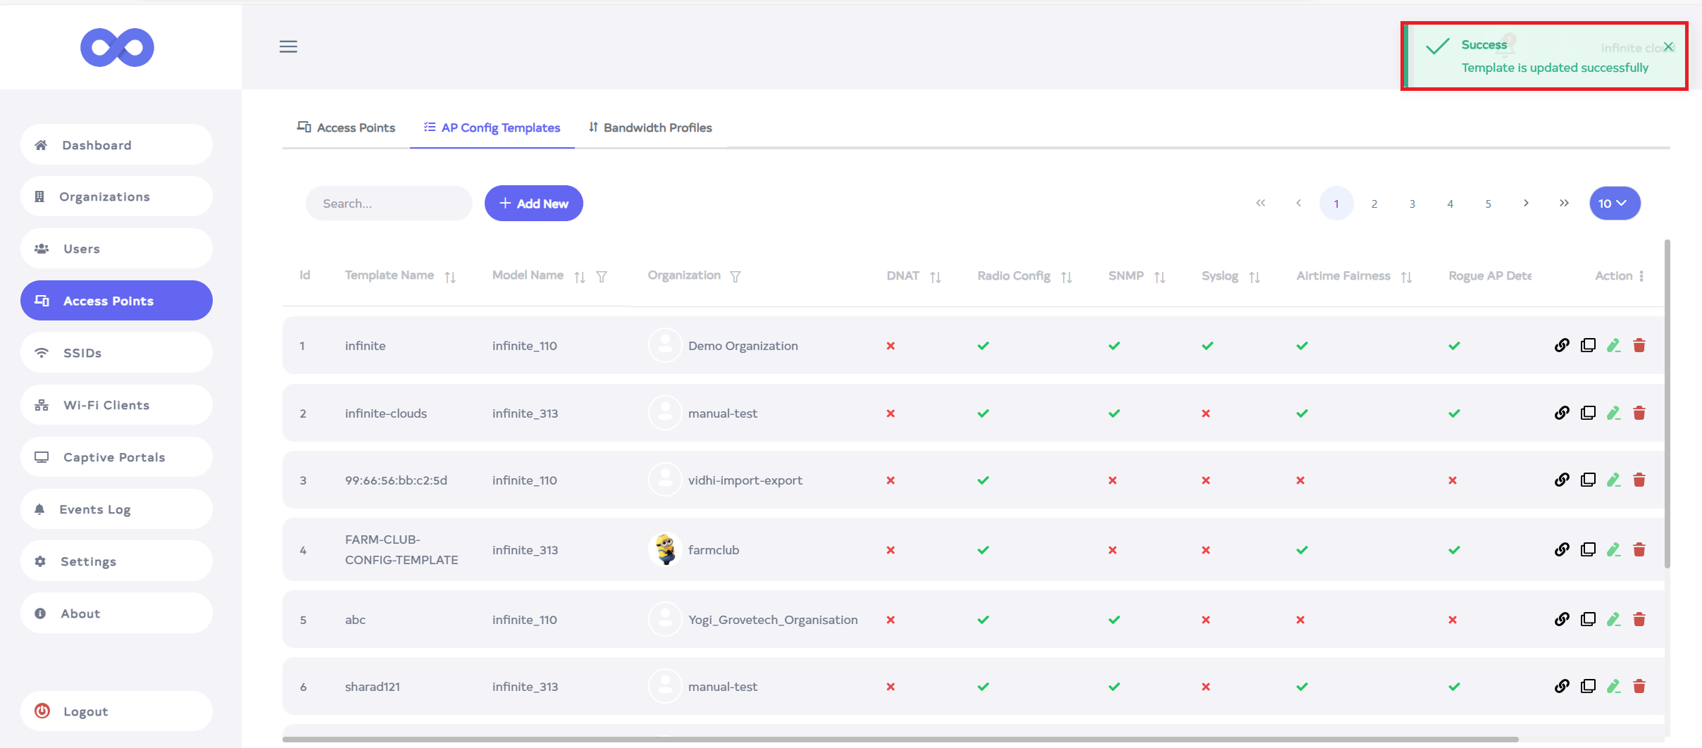Go to page 3 of templates
Image resolution: width=1702 pixels, height=748 pixels.
coord(1412,204)
